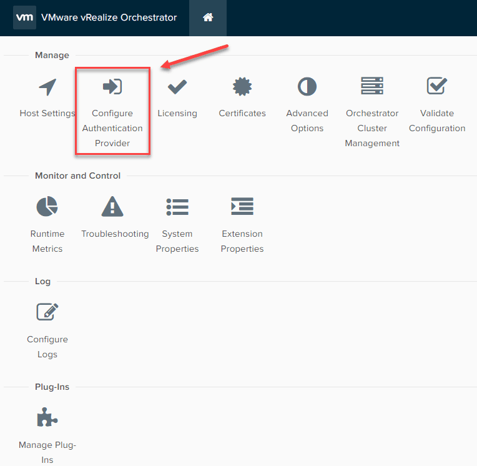477x466 pixels.
Task: Click the Orchestrator Cluster Management label
Action: coord(372,128)
